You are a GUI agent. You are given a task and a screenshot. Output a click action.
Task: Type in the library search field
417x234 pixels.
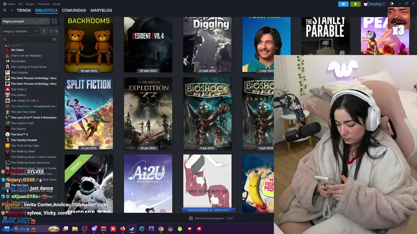click(x=29, y=39)
